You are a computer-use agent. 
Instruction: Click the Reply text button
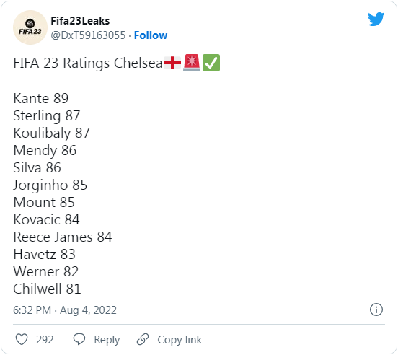(x=107, y=340)
